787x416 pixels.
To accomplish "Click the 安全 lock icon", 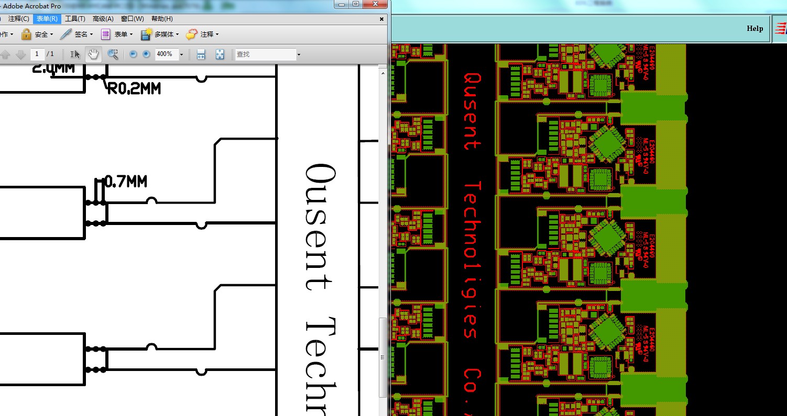I will pos(26,35).
